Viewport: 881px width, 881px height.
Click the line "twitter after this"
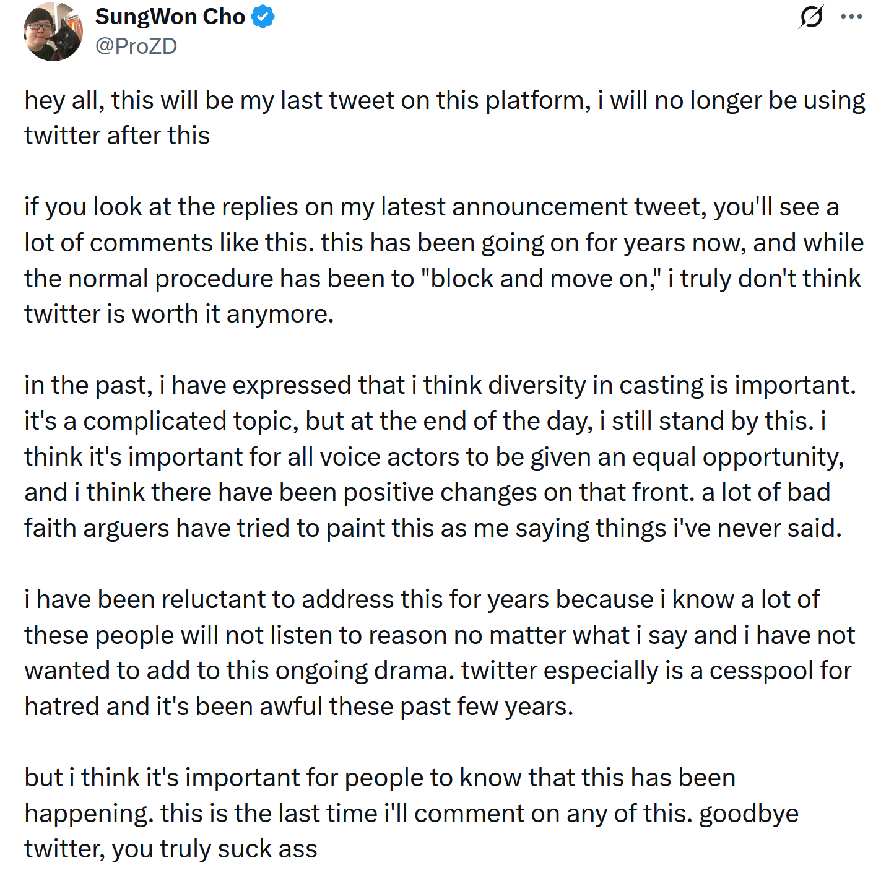click(x=117, y=136)
